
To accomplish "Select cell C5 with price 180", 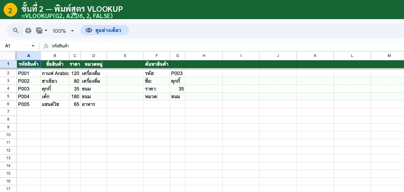I will pyautogui.click(x=75, y=96).
